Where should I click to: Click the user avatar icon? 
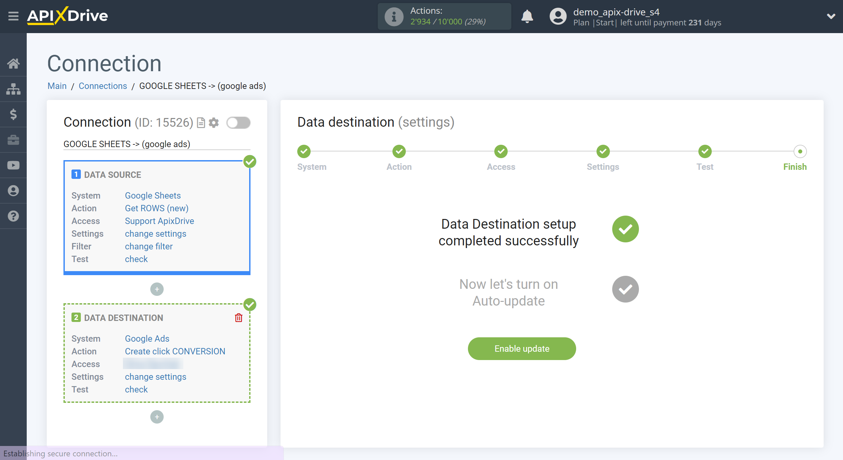(558, 16)
